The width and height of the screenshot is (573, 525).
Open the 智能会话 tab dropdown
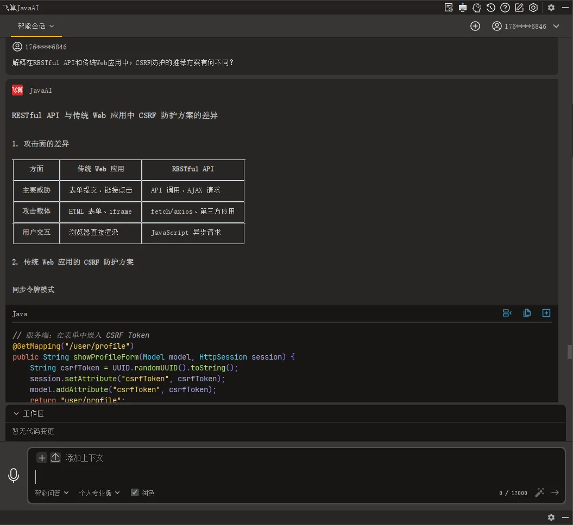[36, 26]
